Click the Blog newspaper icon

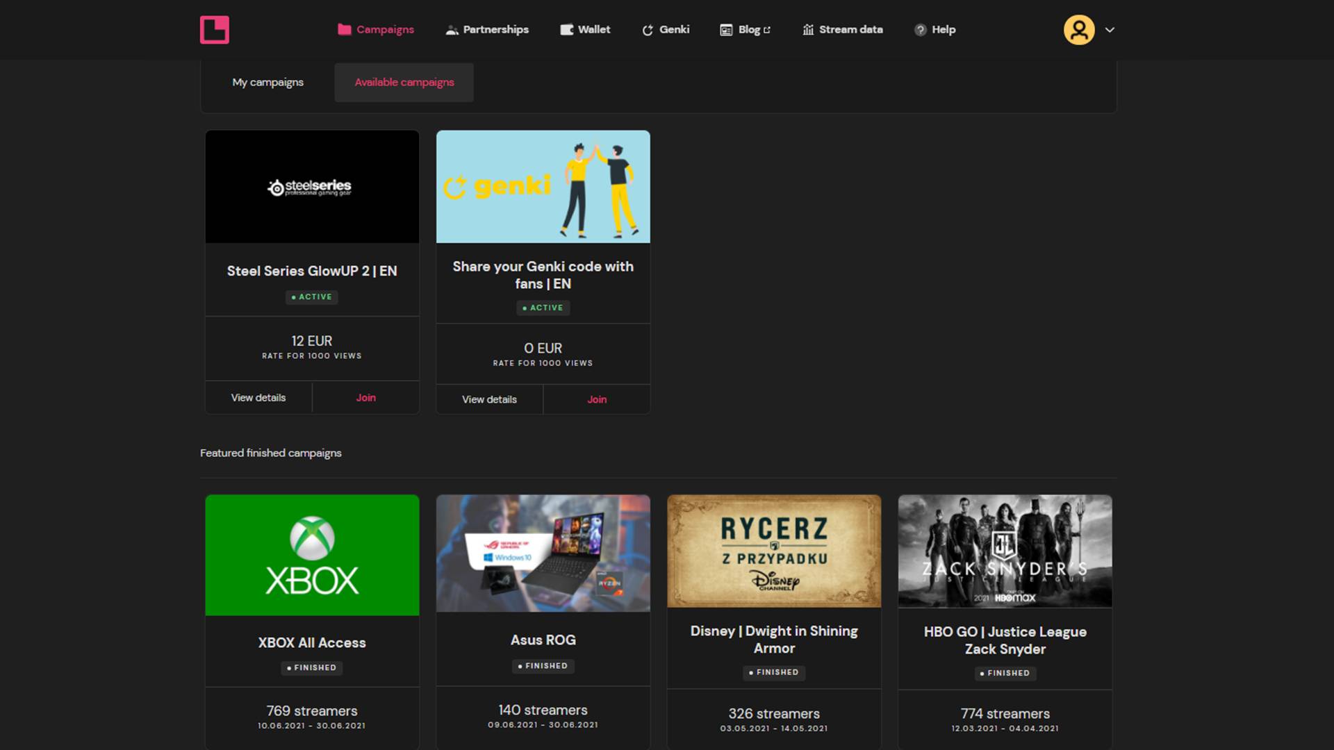(x=726, y=30)
